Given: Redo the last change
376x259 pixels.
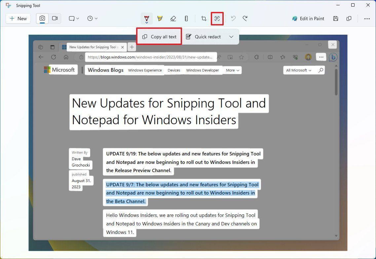Looking at the screenshot, I should 245,18.
